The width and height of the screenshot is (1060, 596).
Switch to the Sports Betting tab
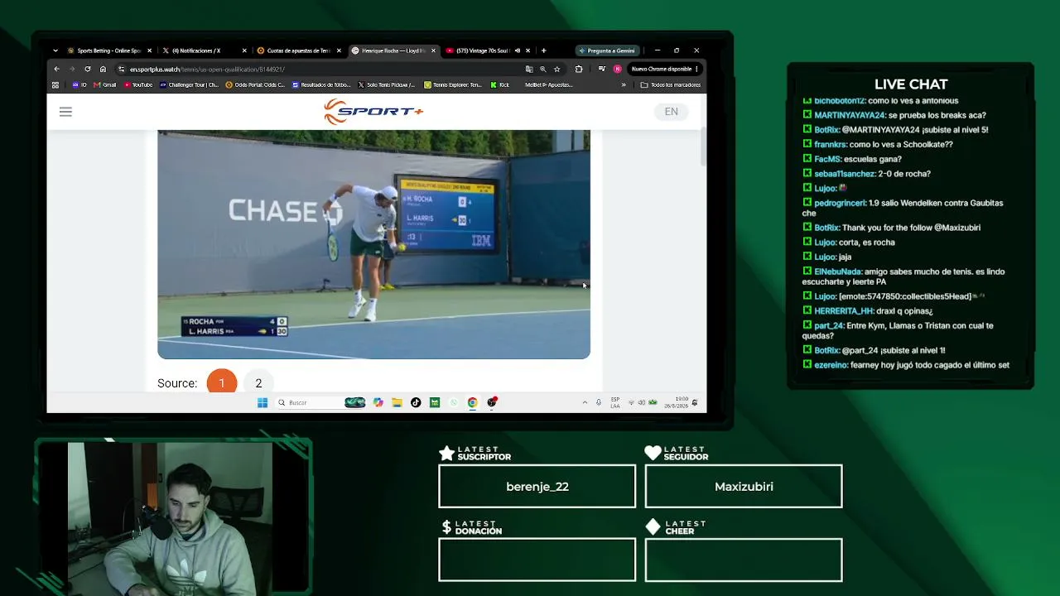[x=107, y=50]
